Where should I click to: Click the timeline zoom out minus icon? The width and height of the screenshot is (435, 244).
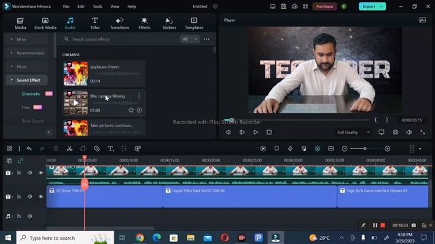click(345, 148)
